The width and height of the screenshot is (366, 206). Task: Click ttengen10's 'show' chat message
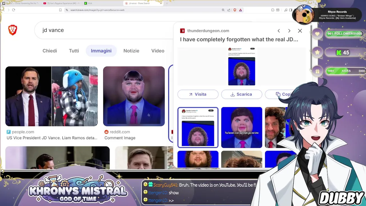161,193
